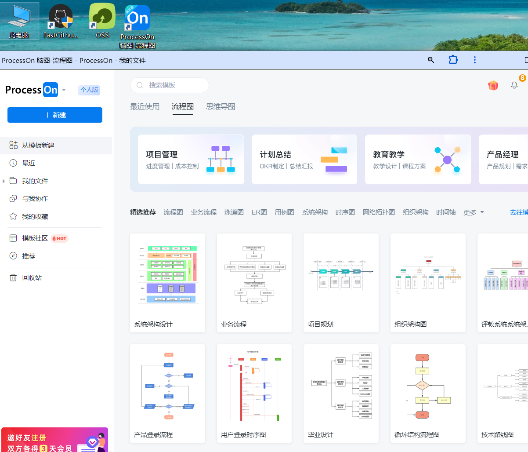This screenshot has width=528, height=452.
Task: Select 从模板新建 in sidebar
Action: click(x=56, y=146)
